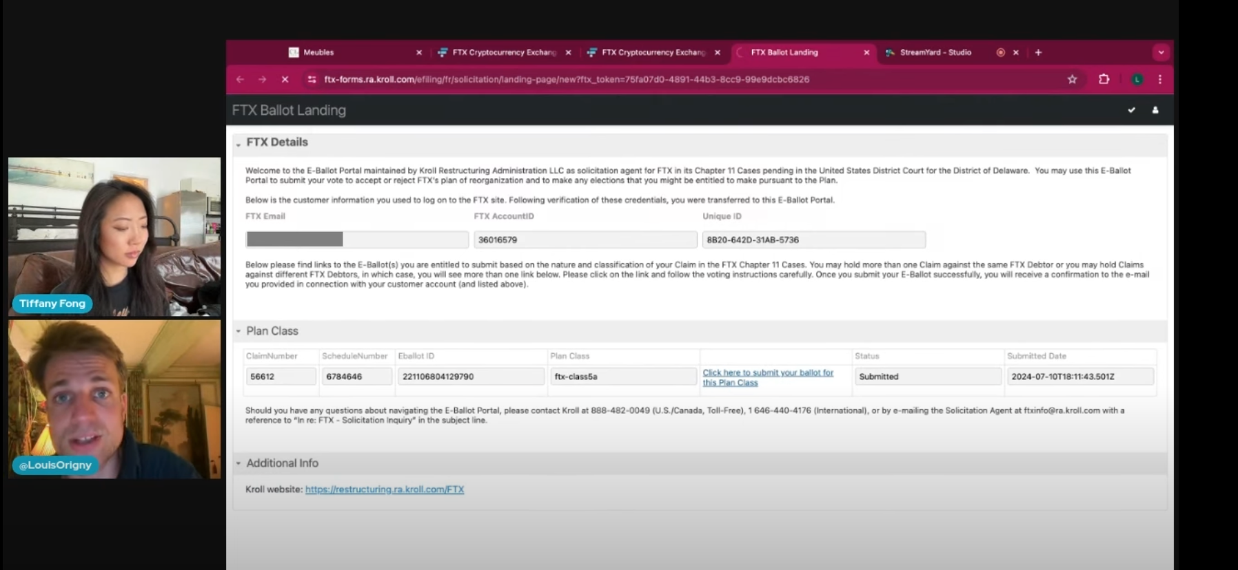This screenshot has height=570, width=1238.
Task: Click the 'ScheduleNumber' column header
Action: click(x=355, y=356)
